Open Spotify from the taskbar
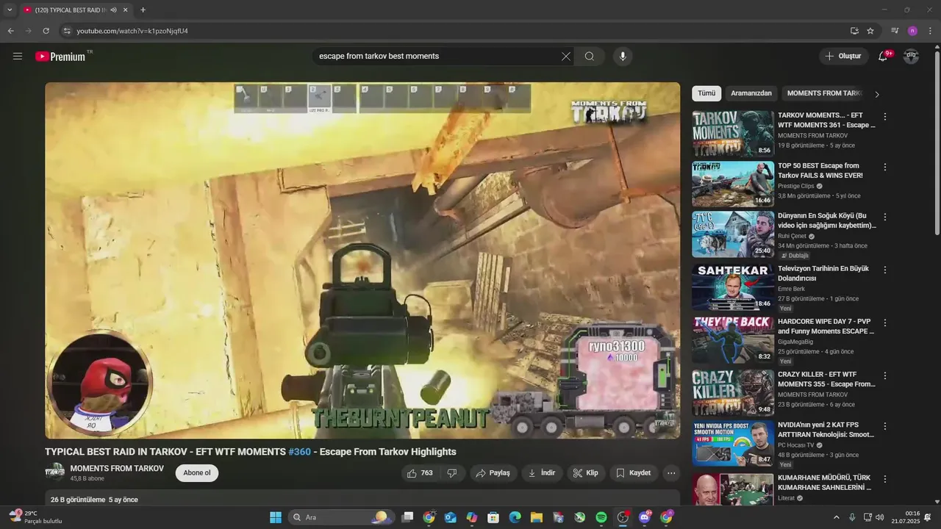 (x=601, y=517)
